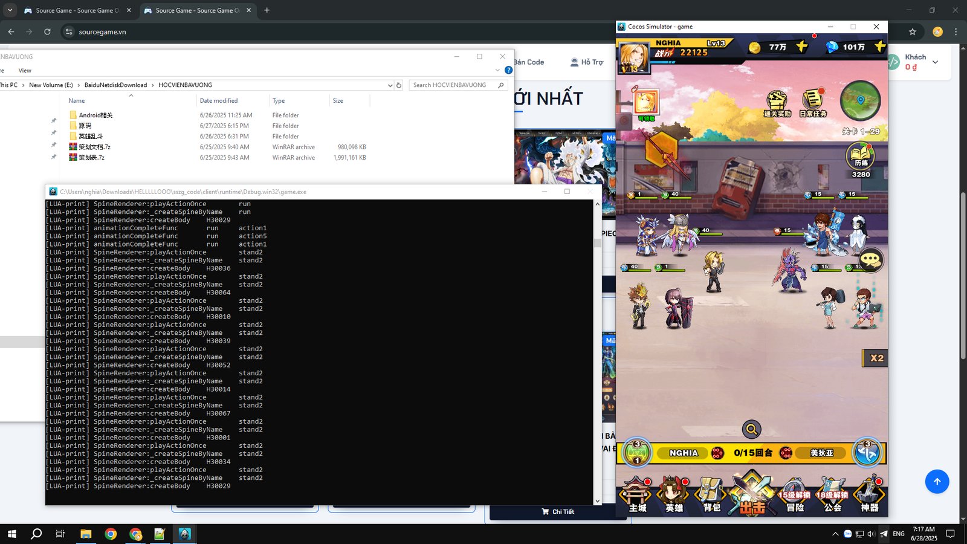This screenshot has width=967, height=544.
Task: Click the Chrome address bar sourcegame.vn
Action: tap(102, 31)
